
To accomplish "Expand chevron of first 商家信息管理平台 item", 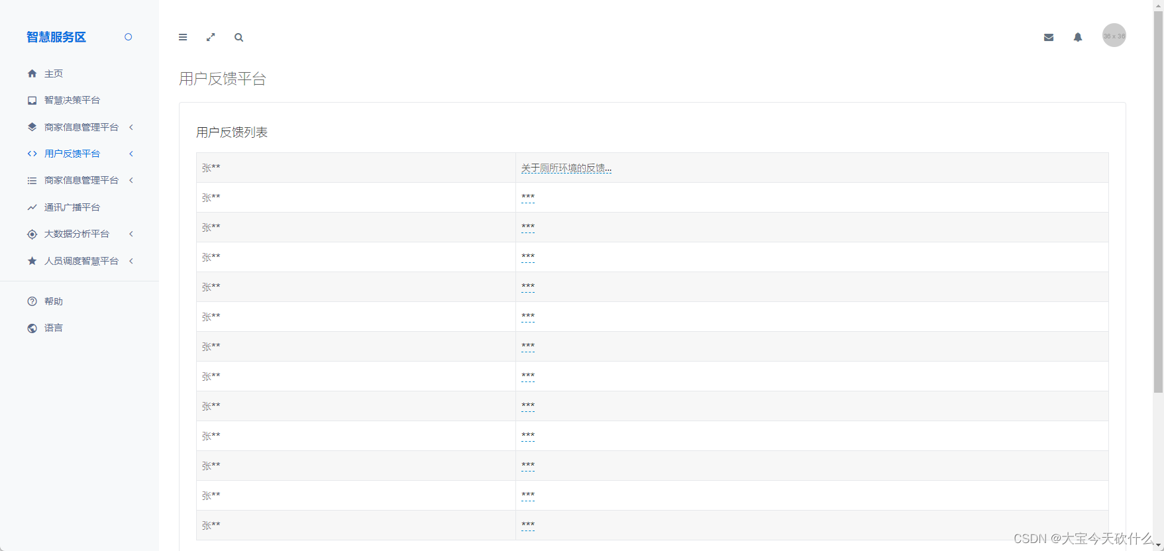I will [x=131, y=127].
